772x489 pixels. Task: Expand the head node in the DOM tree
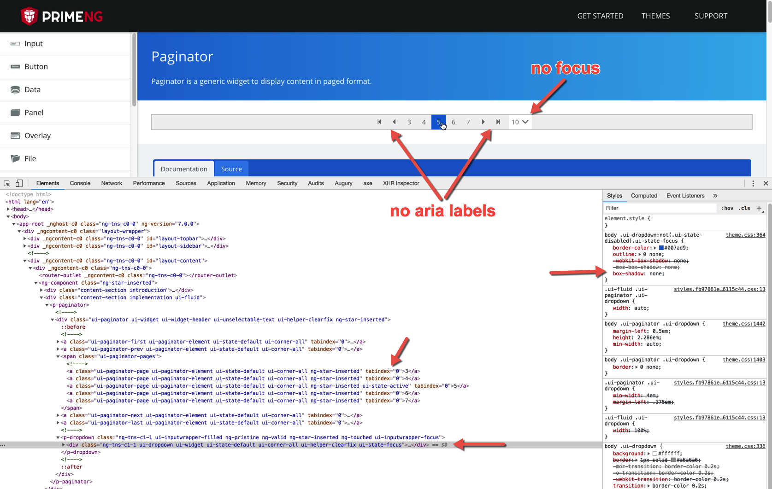8,209
